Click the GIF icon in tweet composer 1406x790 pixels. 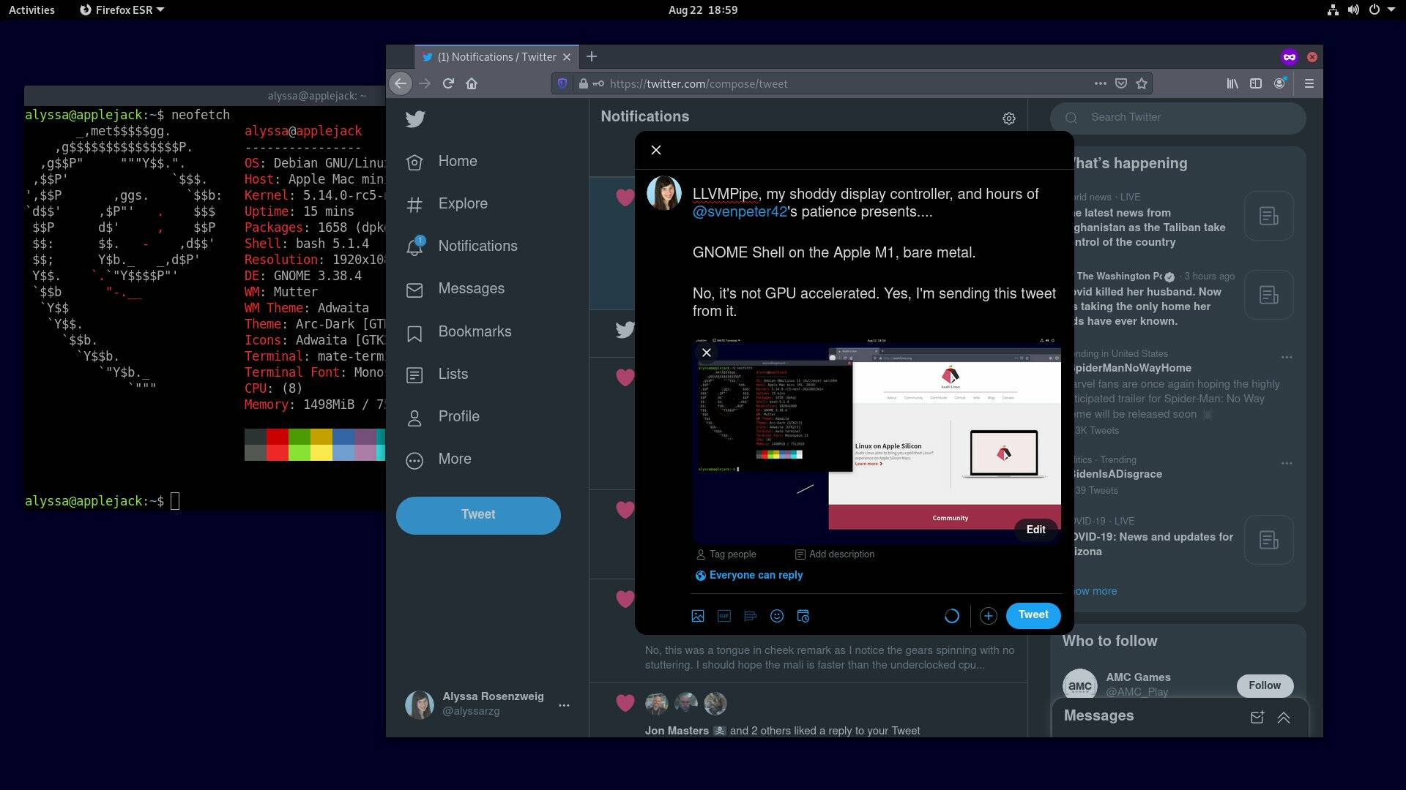coord(724,615)
